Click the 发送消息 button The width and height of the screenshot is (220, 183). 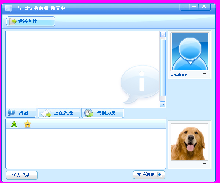click(149, 175)
